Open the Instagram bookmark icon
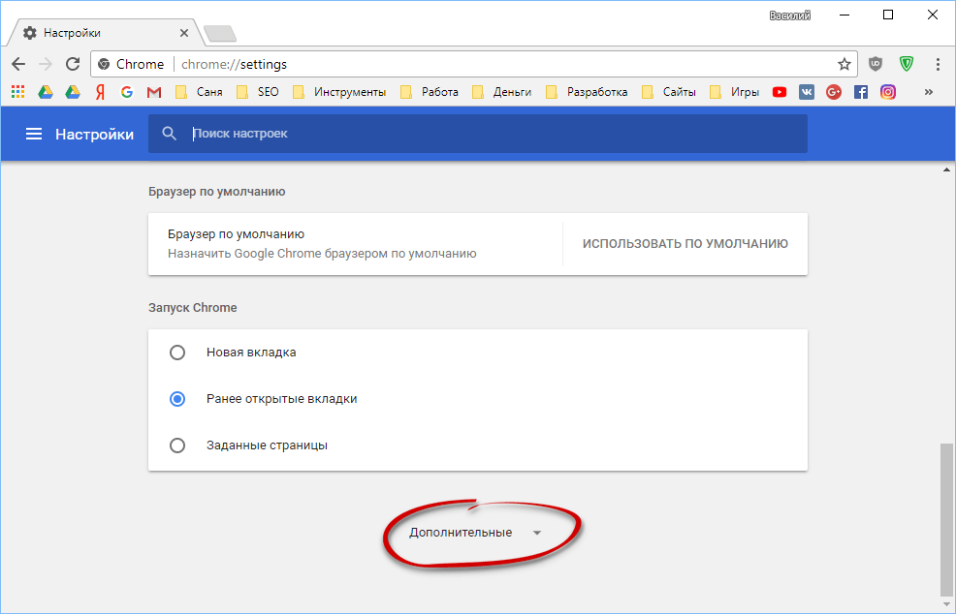 point(888,92)
